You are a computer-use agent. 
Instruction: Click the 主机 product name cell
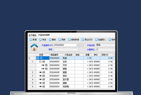click(69, 62)
